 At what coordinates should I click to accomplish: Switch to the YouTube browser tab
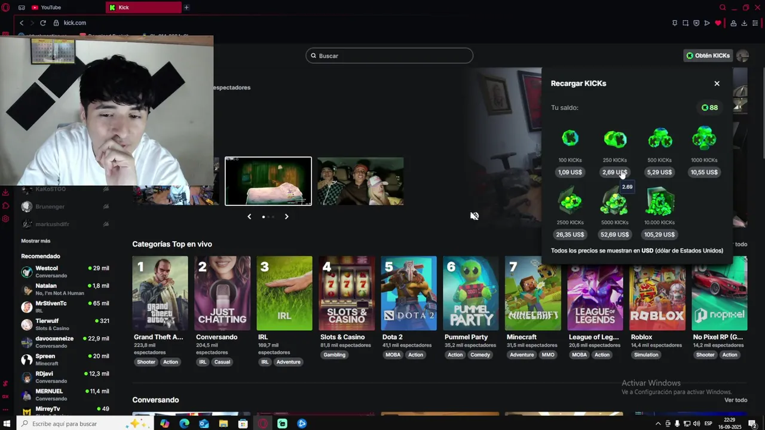coord(66,7)
